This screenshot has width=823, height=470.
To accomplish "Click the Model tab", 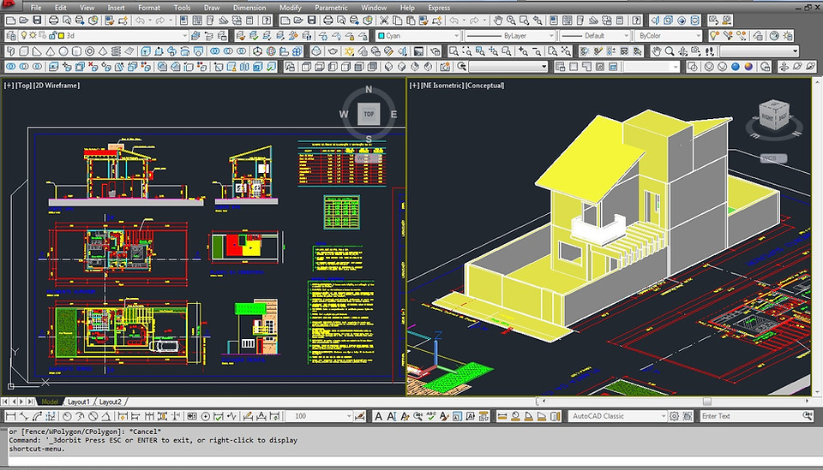I will (50, 402).
